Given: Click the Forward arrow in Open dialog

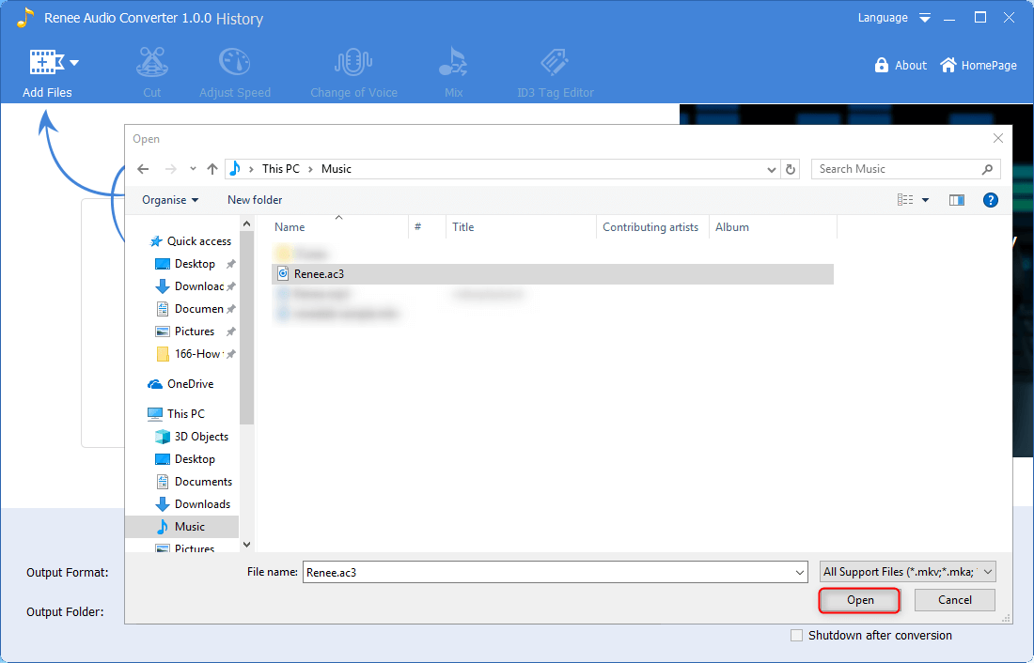Looking at the screenshot, I should point(171,169).
